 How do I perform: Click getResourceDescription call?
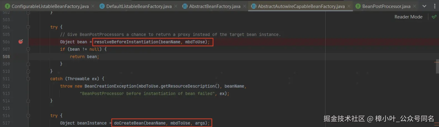[188, 86]
